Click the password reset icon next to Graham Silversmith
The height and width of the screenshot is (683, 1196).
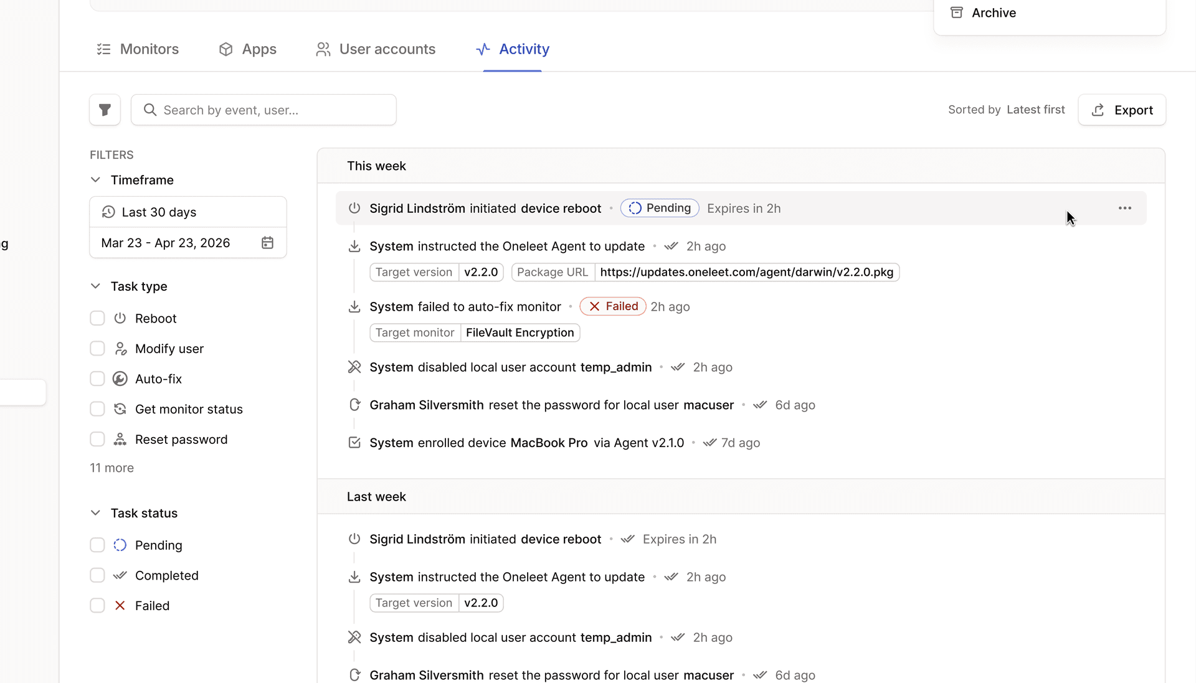point(354,405)
